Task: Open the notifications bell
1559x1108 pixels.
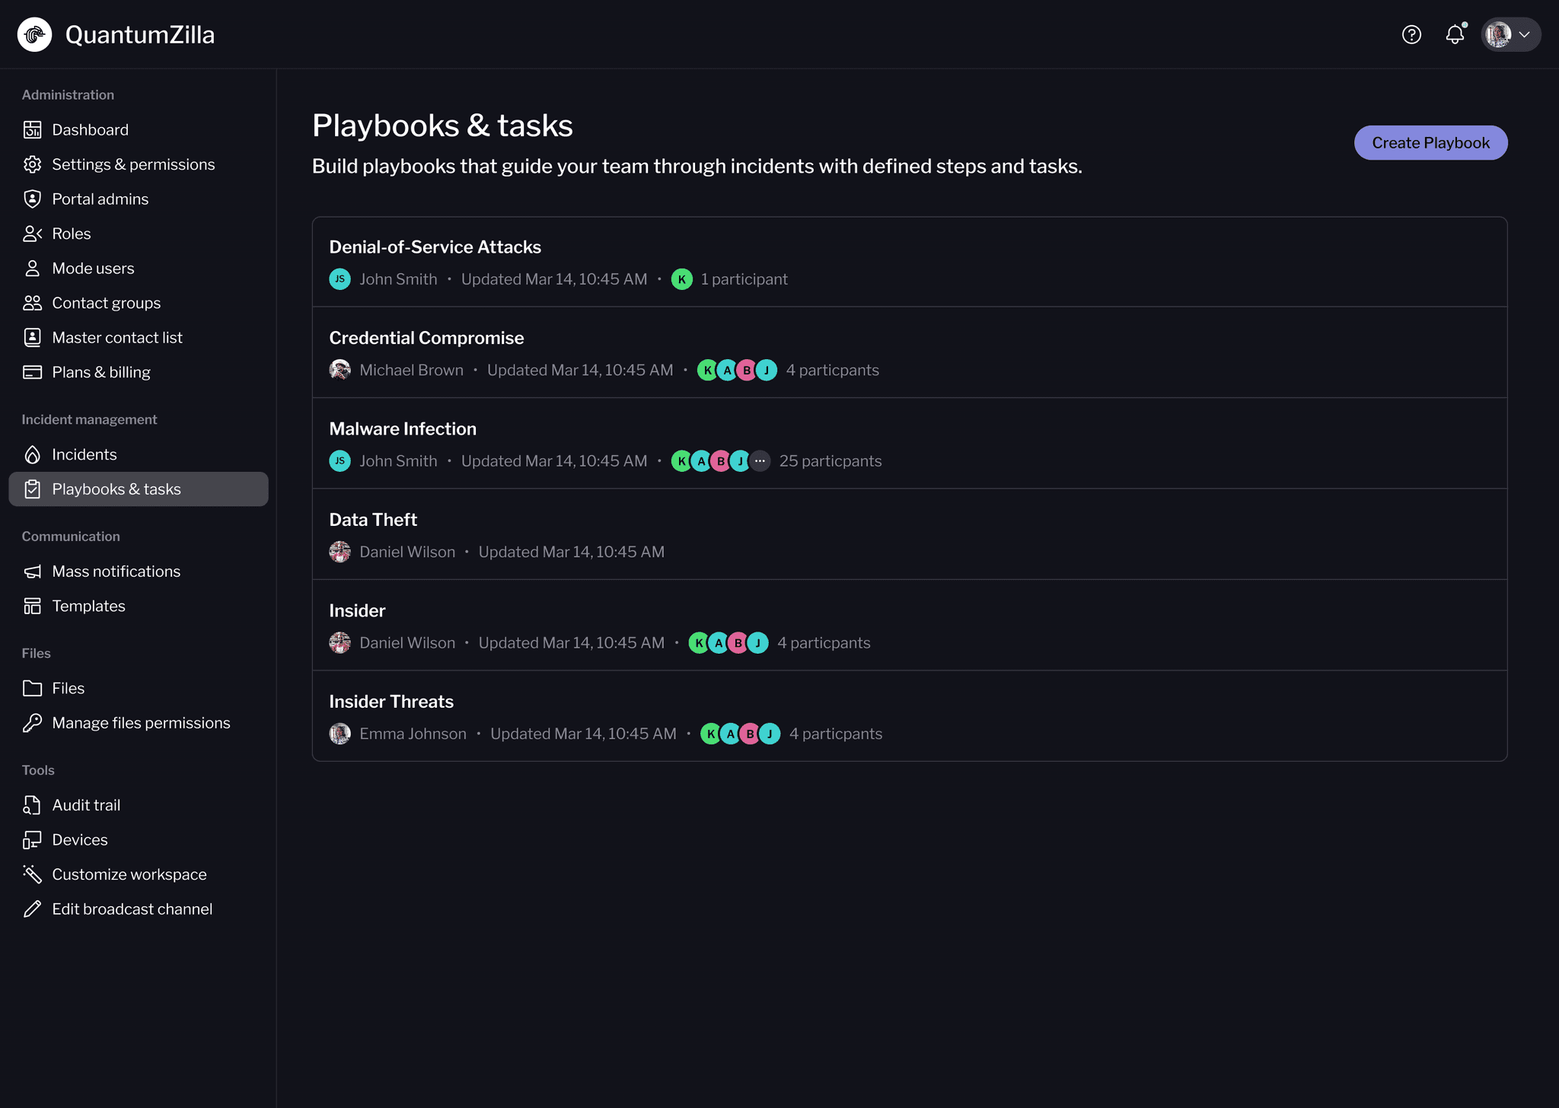Action: 1455,35
